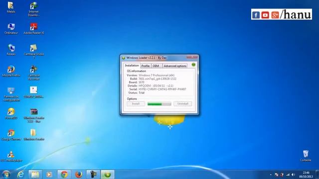Open Panneau de configuration icon
Screen dimensions: 319x179
coord(11,94)
